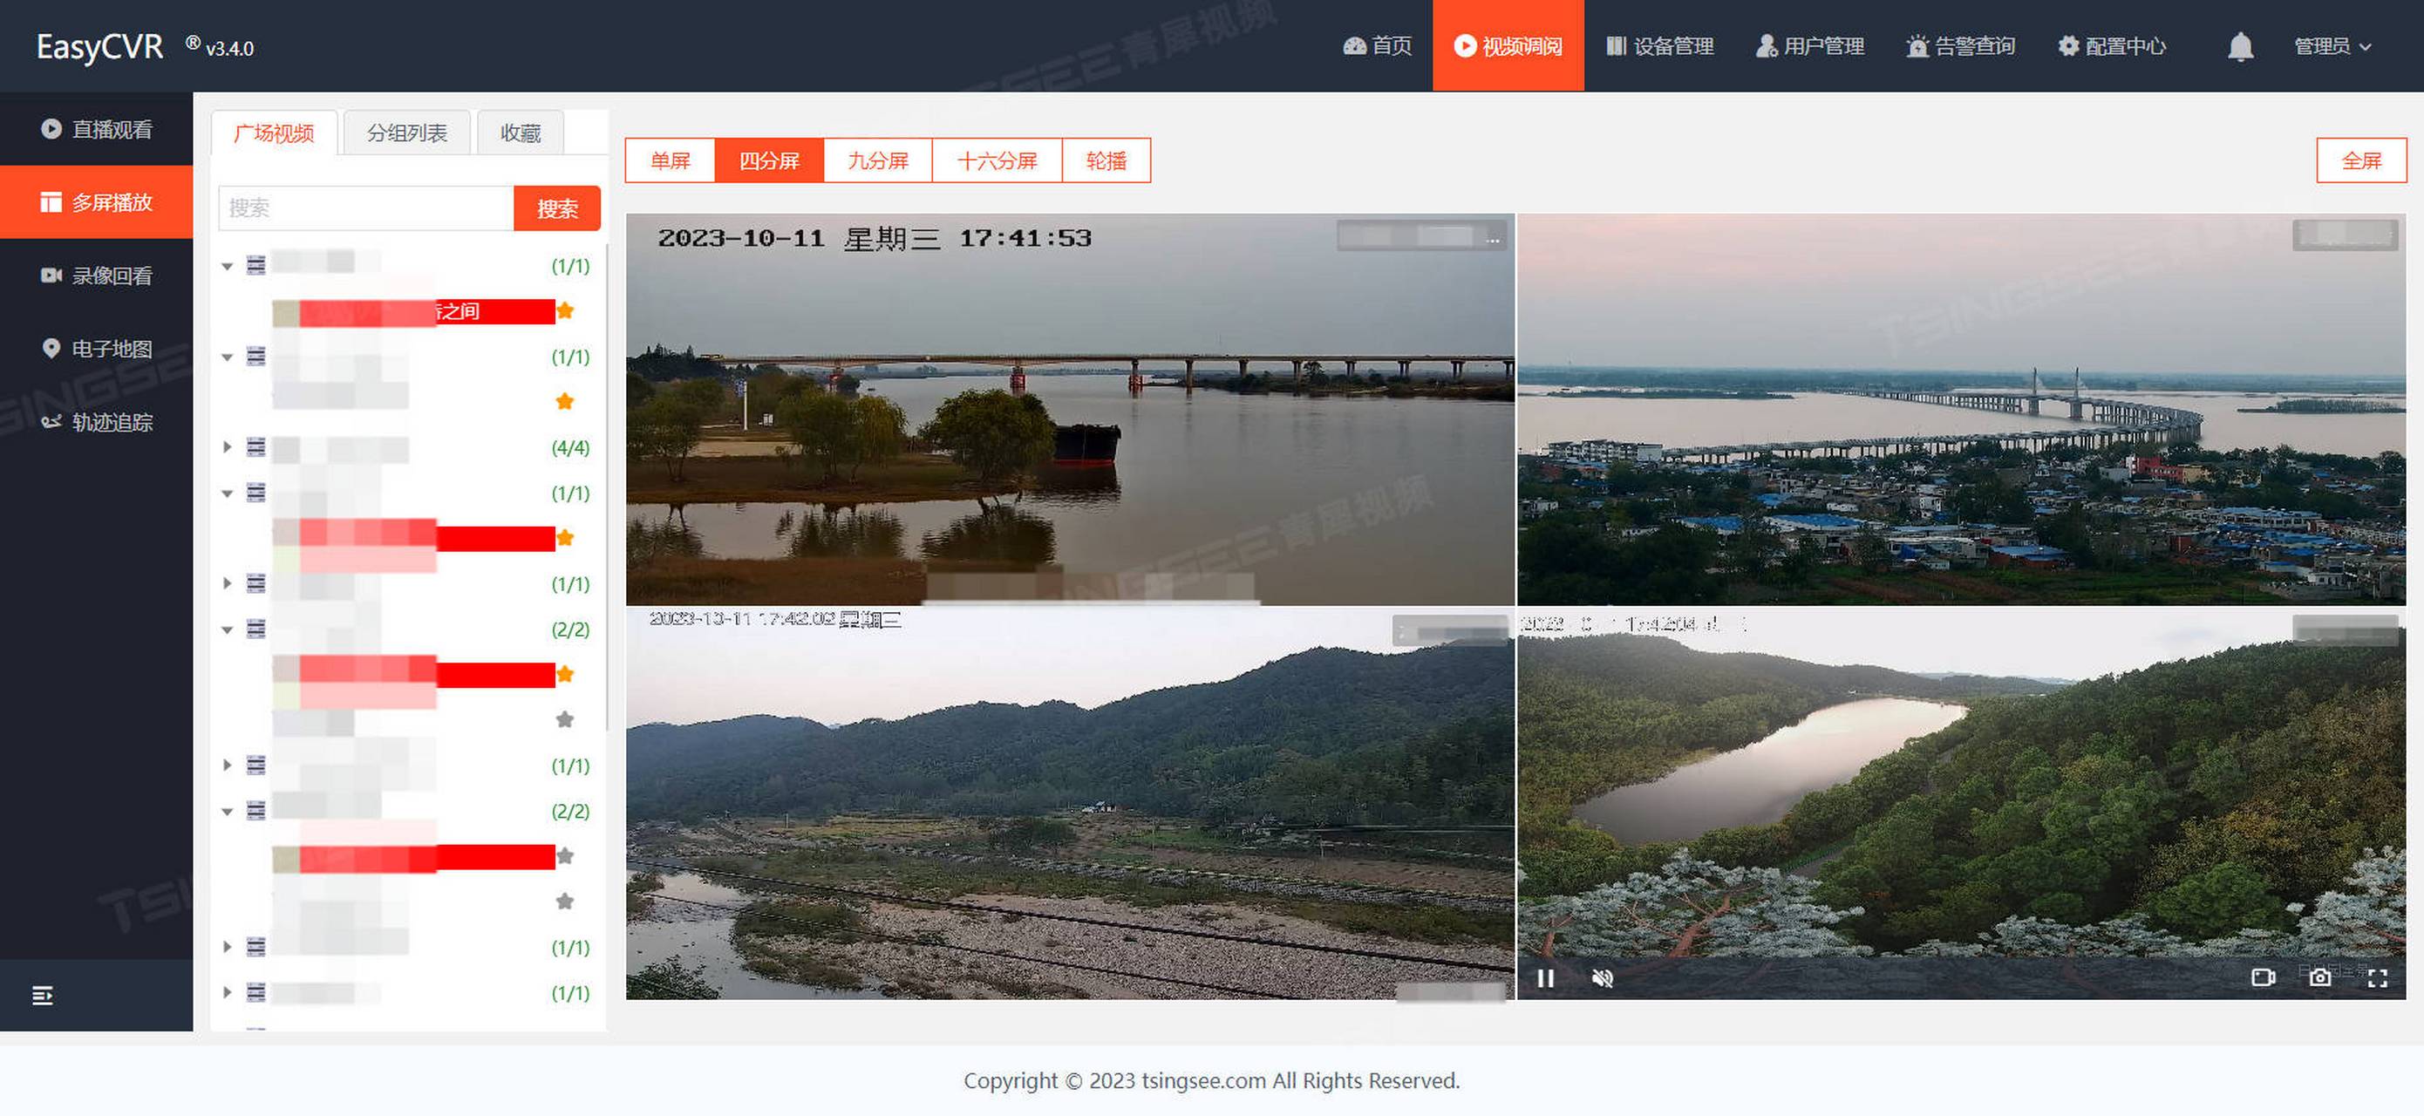Open the notification bell
The height and width of the screenshot is (1116, 2424).
point(2241,45)
